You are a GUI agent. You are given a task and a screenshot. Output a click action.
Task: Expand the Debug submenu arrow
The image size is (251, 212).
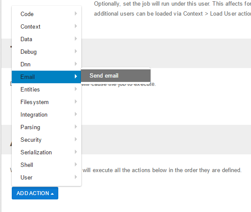(76, 51)
